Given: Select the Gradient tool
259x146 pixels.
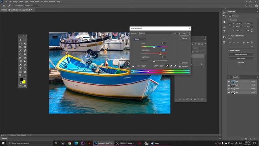Looking at the screenshot, I should click(20, 61).
